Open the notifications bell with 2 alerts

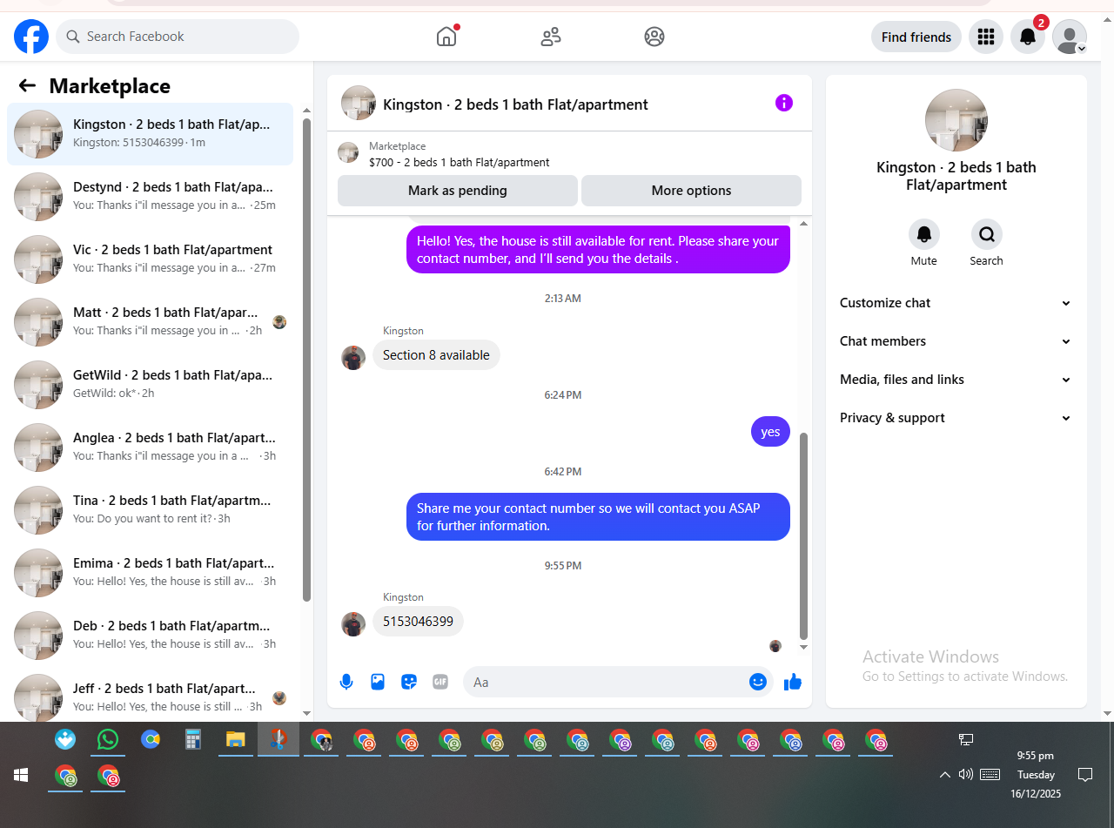click(1028, 37)
